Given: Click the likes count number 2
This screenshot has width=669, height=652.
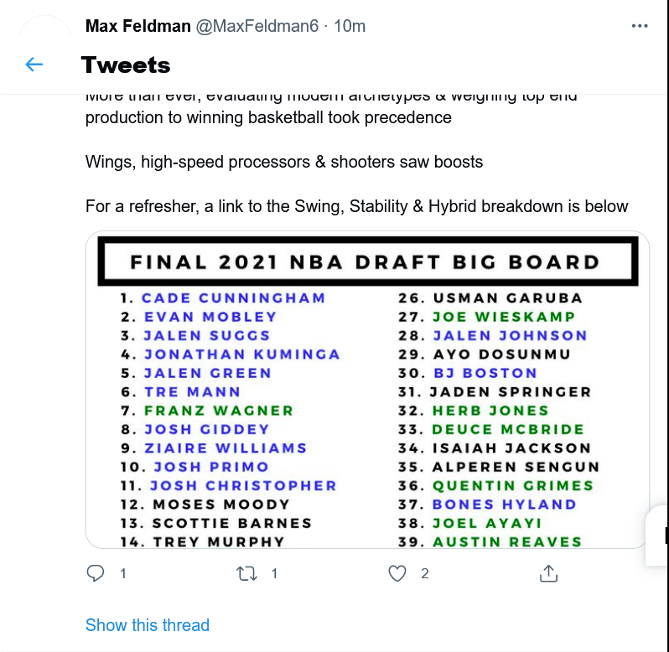Looking at the screenshot, I should click(x=425, y=574).
